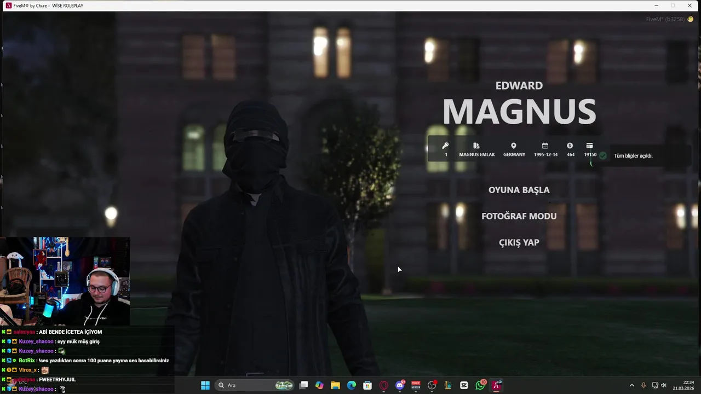Open OBS Studio from the taskbar

432,385
